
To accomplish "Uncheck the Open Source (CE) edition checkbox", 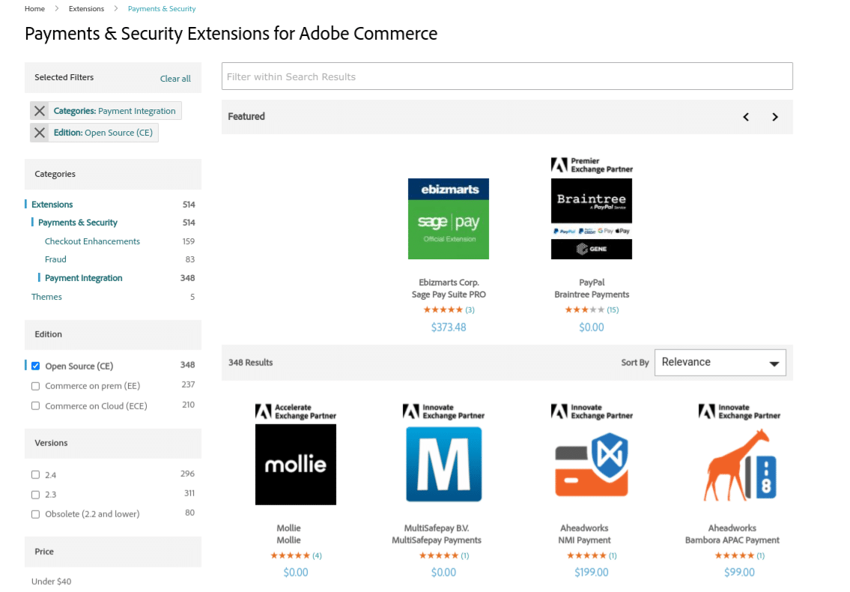I will (35, 366).
